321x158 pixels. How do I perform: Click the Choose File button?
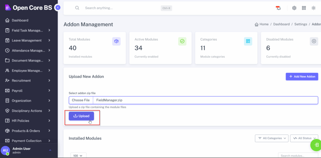coord(81,100)
